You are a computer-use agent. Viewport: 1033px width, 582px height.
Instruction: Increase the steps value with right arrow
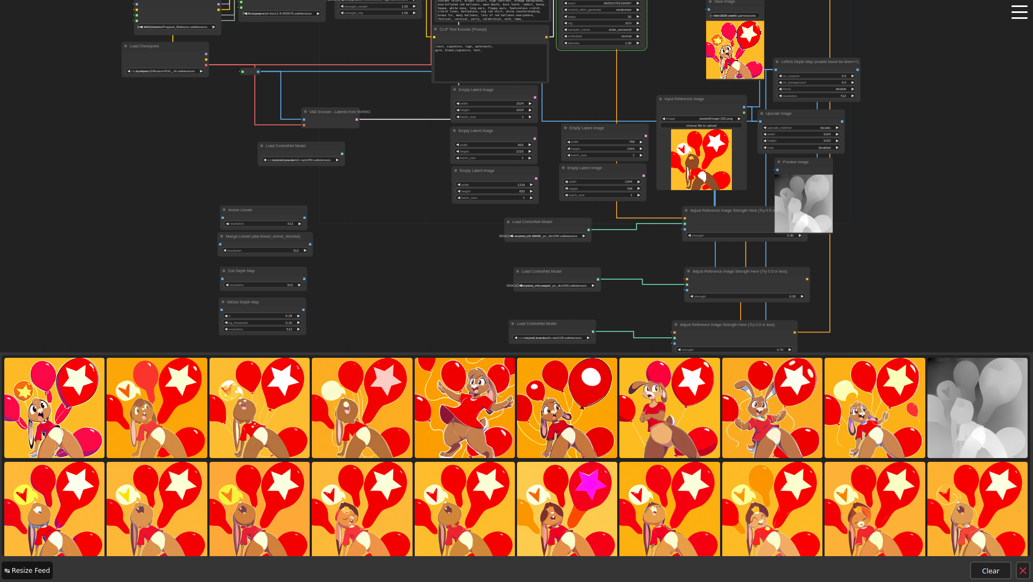click(x=638, y=17)
